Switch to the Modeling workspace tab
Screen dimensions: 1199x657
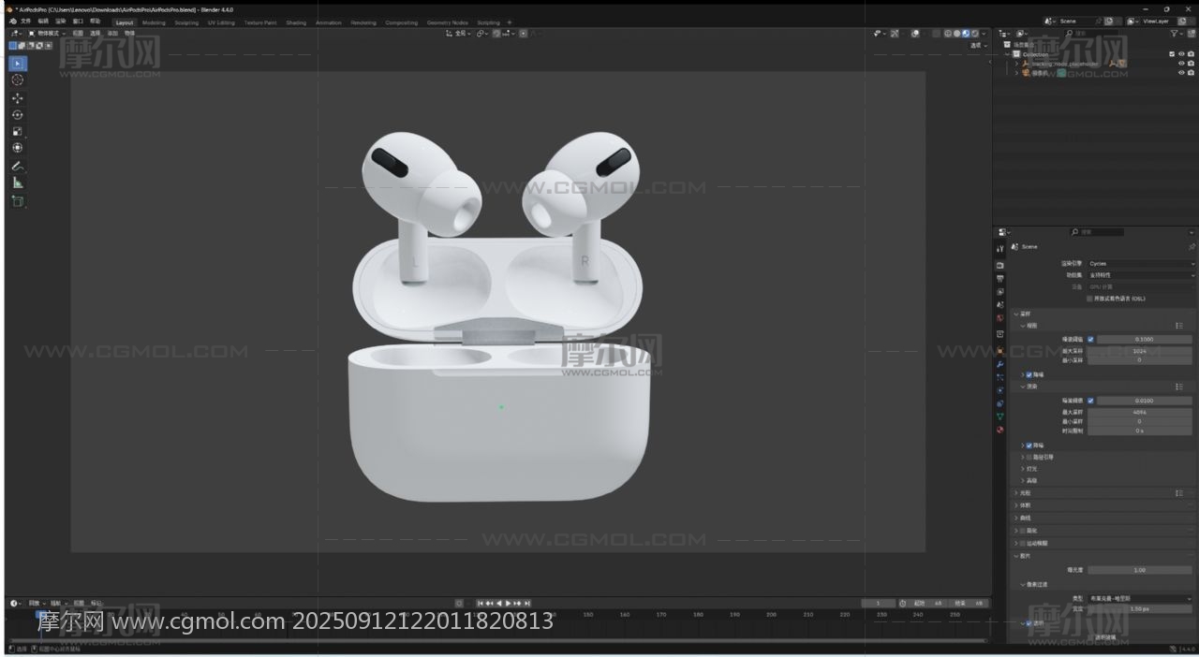pos(154,22)
